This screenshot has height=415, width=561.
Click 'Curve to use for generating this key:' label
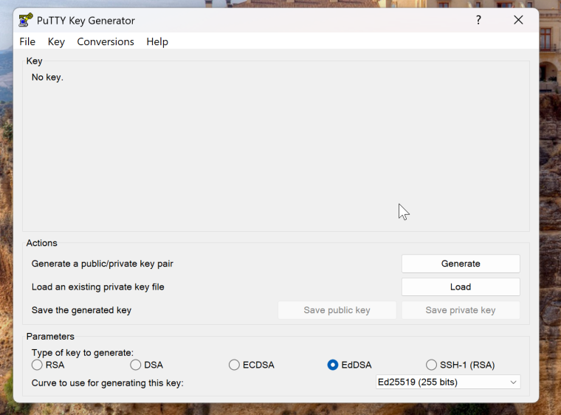click(107, 383)
